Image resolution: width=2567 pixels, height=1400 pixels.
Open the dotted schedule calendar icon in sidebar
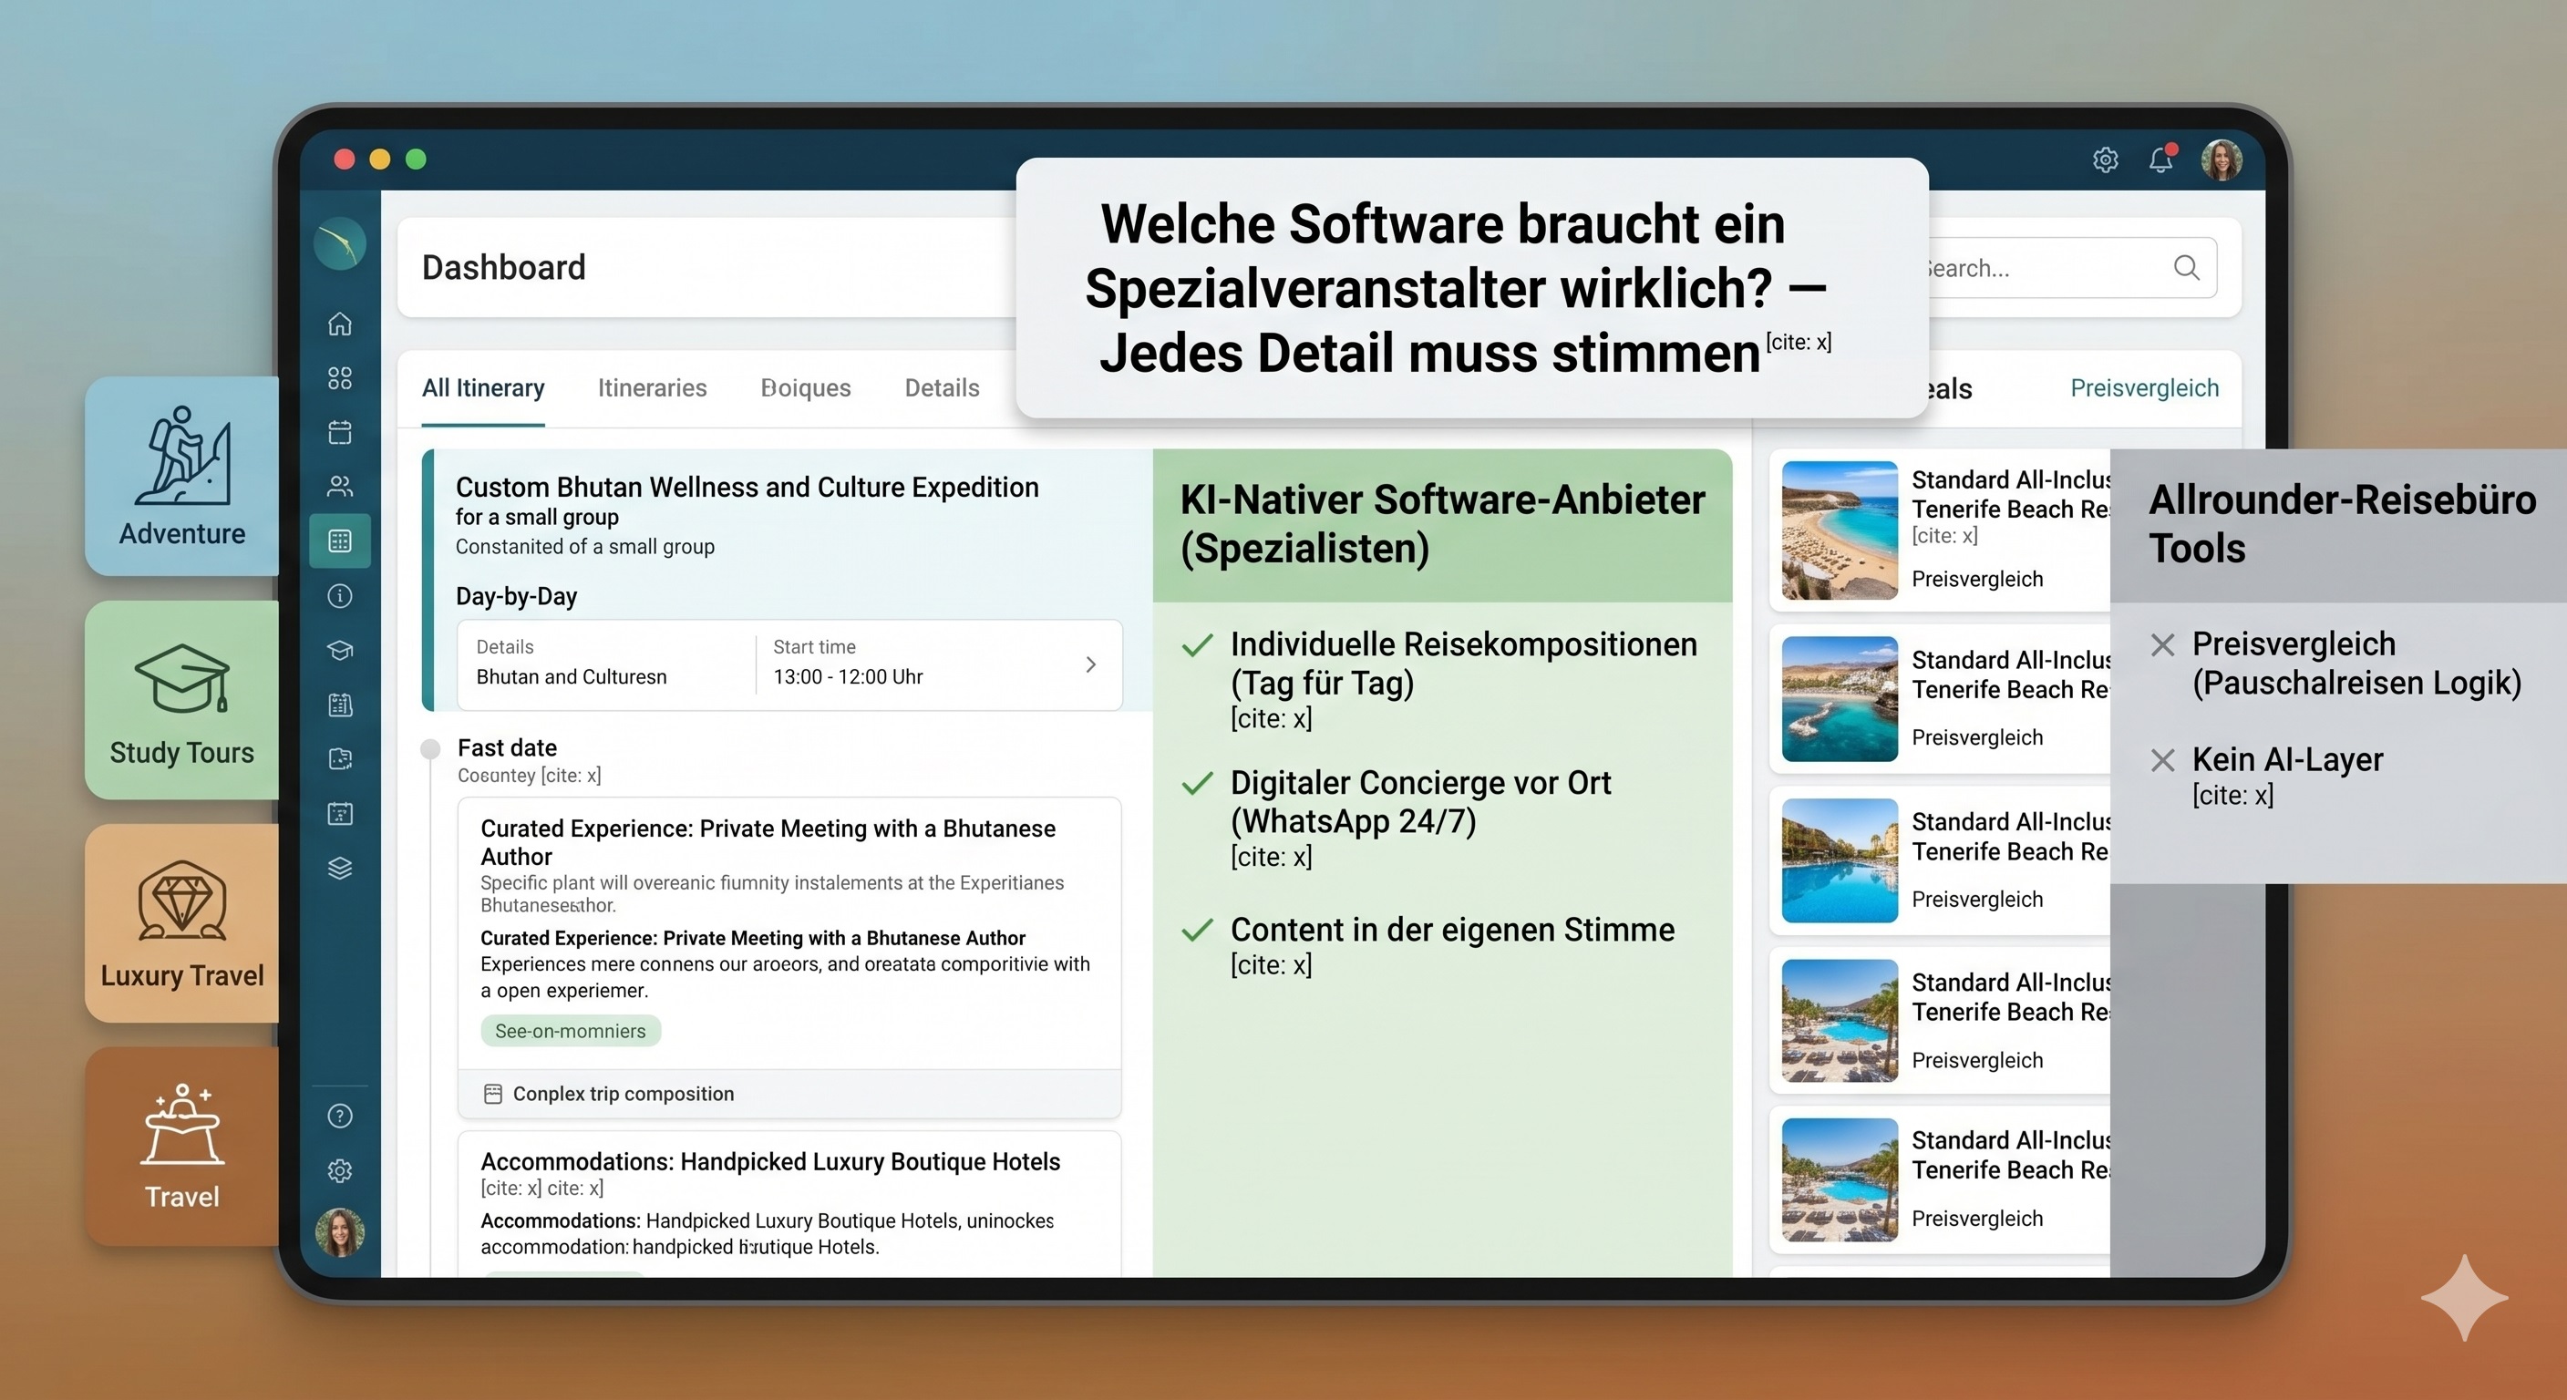point(340,813)
